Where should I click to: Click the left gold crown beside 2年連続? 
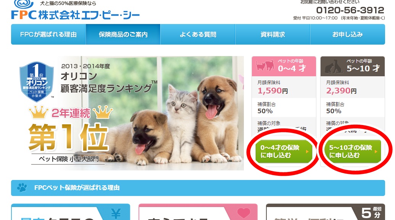(x=39, y=112)
